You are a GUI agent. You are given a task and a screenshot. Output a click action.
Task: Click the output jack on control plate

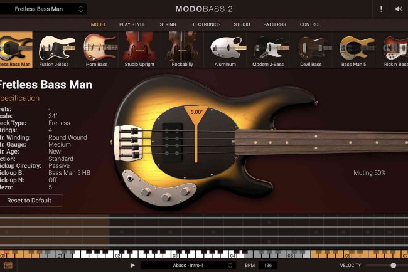pos(129,179)
